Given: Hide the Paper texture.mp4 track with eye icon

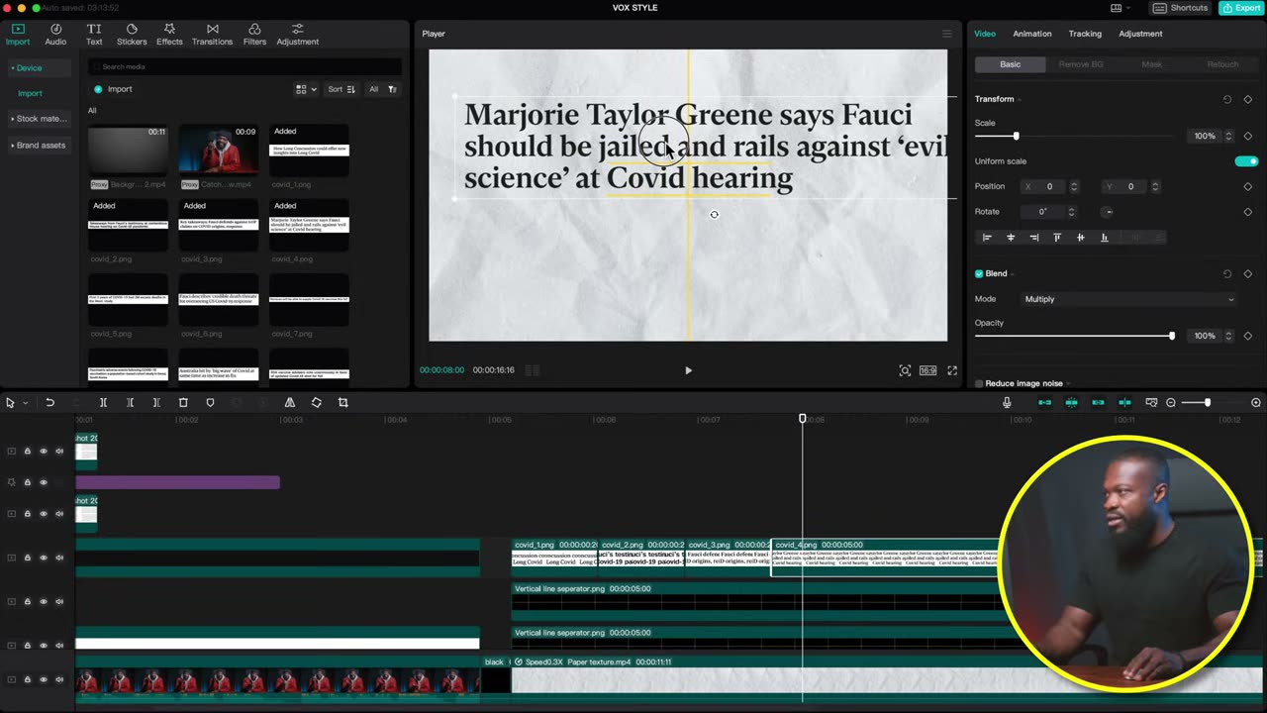Looking at the screenshot, I should (44, 680).
